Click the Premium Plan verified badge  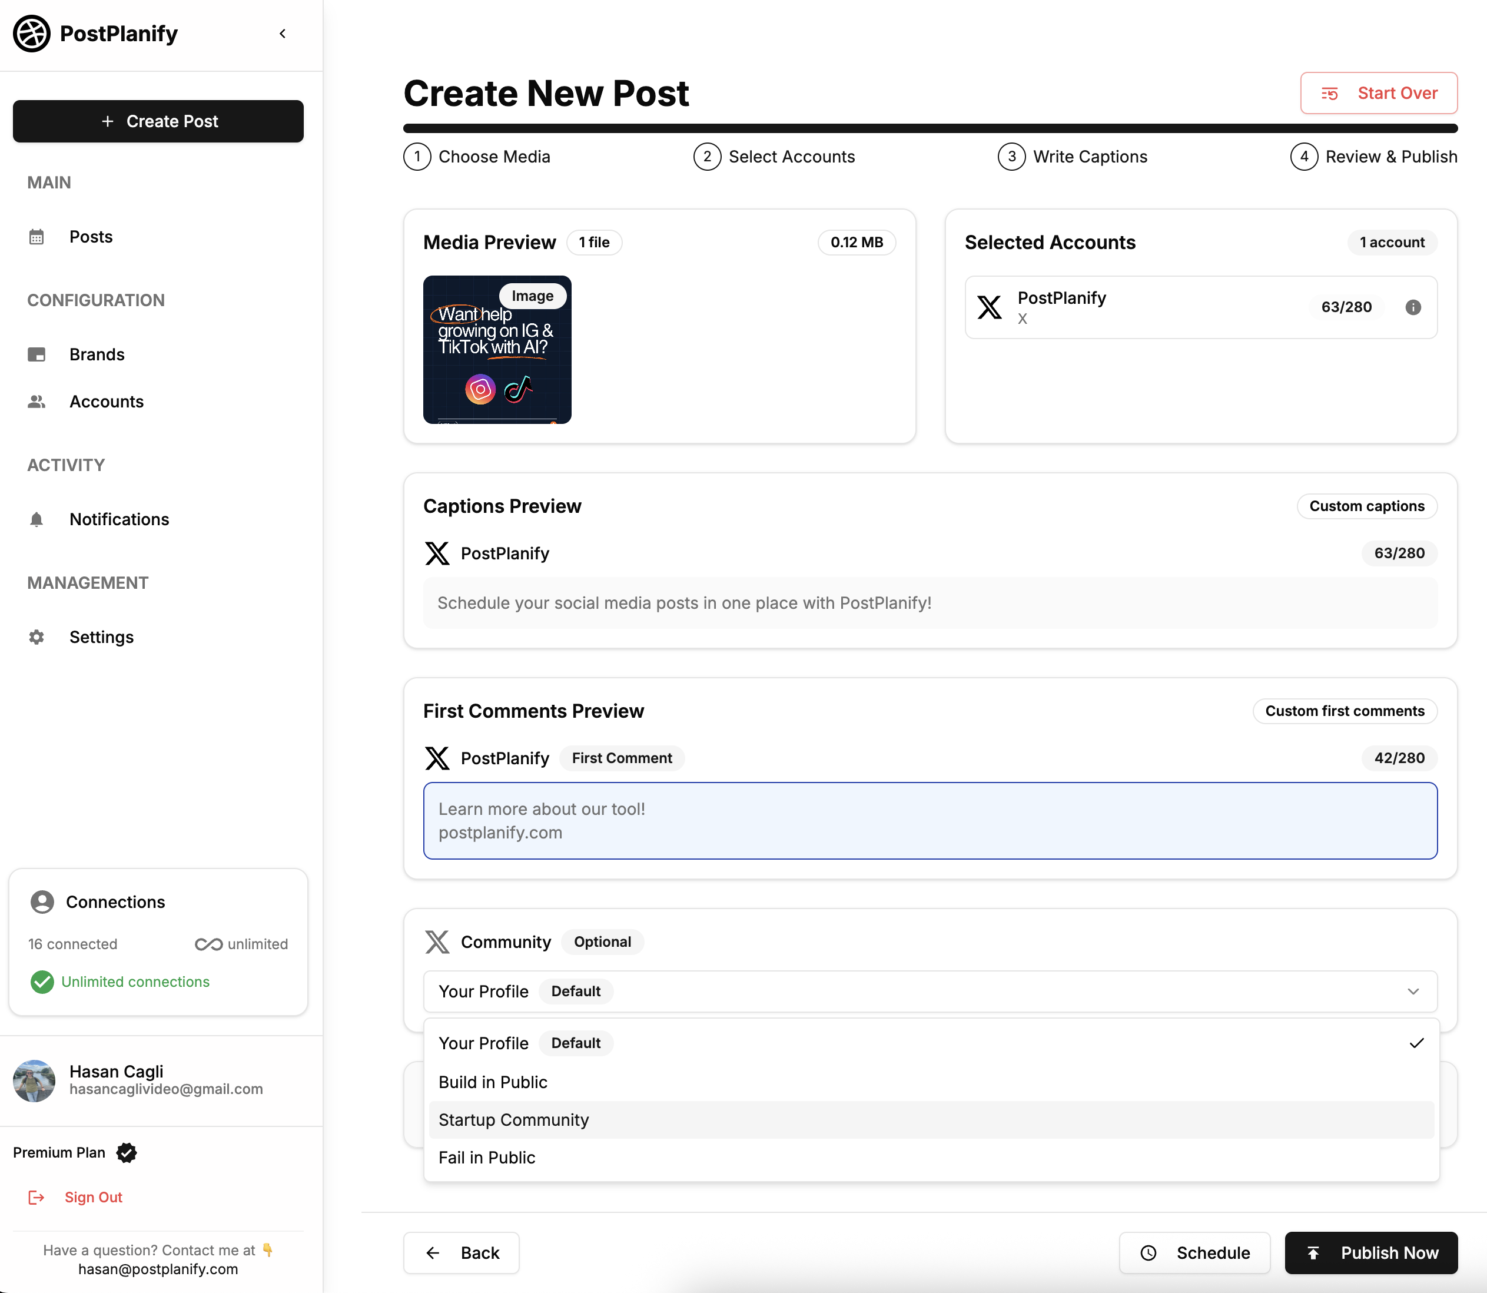point(127,1153)
